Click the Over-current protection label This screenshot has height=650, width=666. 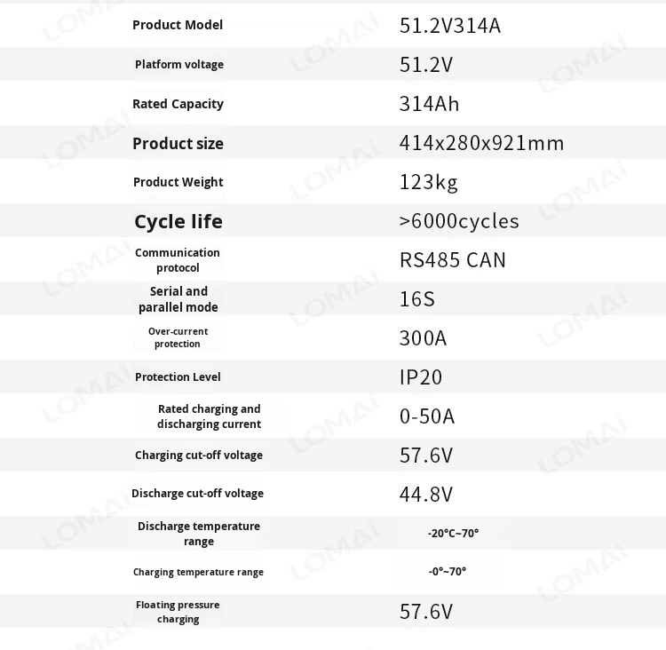[x=178, y=337]
